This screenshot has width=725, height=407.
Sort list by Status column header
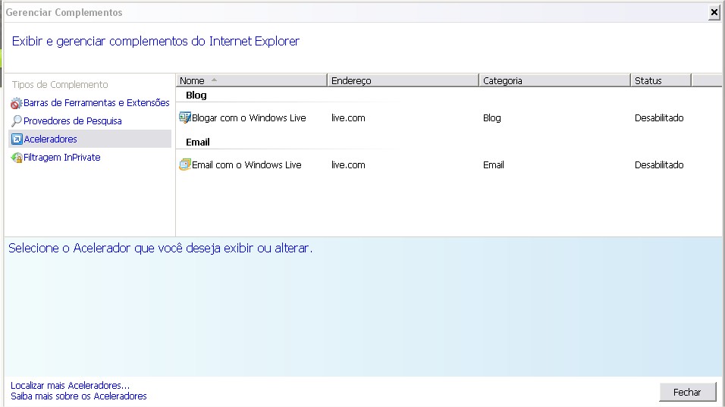tap(661, 80)
